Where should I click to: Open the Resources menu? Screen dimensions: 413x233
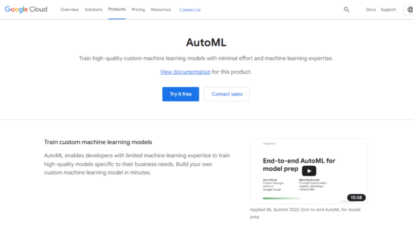pyautogui.click(x=161, y=10)
